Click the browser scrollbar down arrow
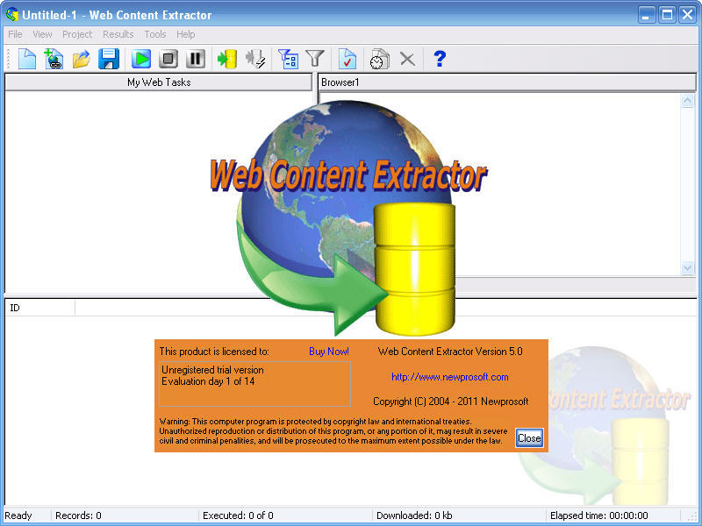The height and width of the screenshot is (526, 702). 687,268
